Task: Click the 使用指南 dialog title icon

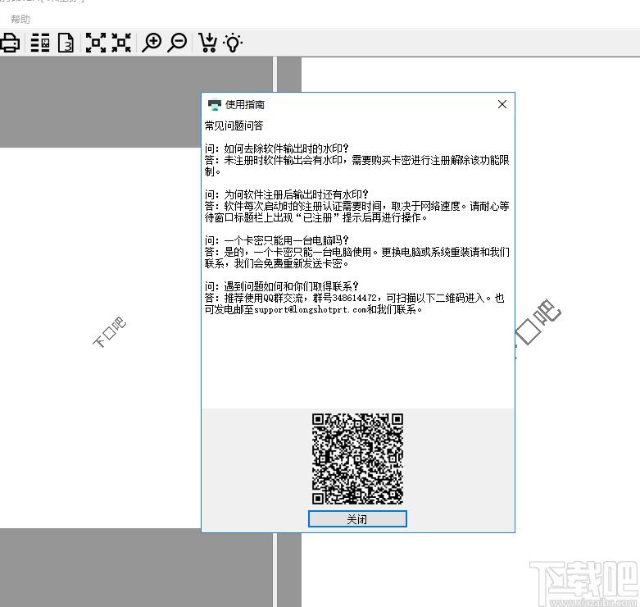Action: [x=214, y=105]
